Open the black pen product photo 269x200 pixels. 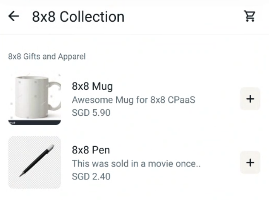click(34, 162)
